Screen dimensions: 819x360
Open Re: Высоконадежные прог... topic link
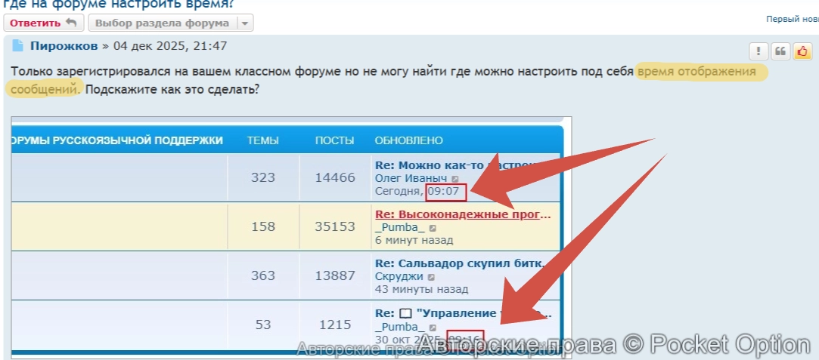[463, 214]
